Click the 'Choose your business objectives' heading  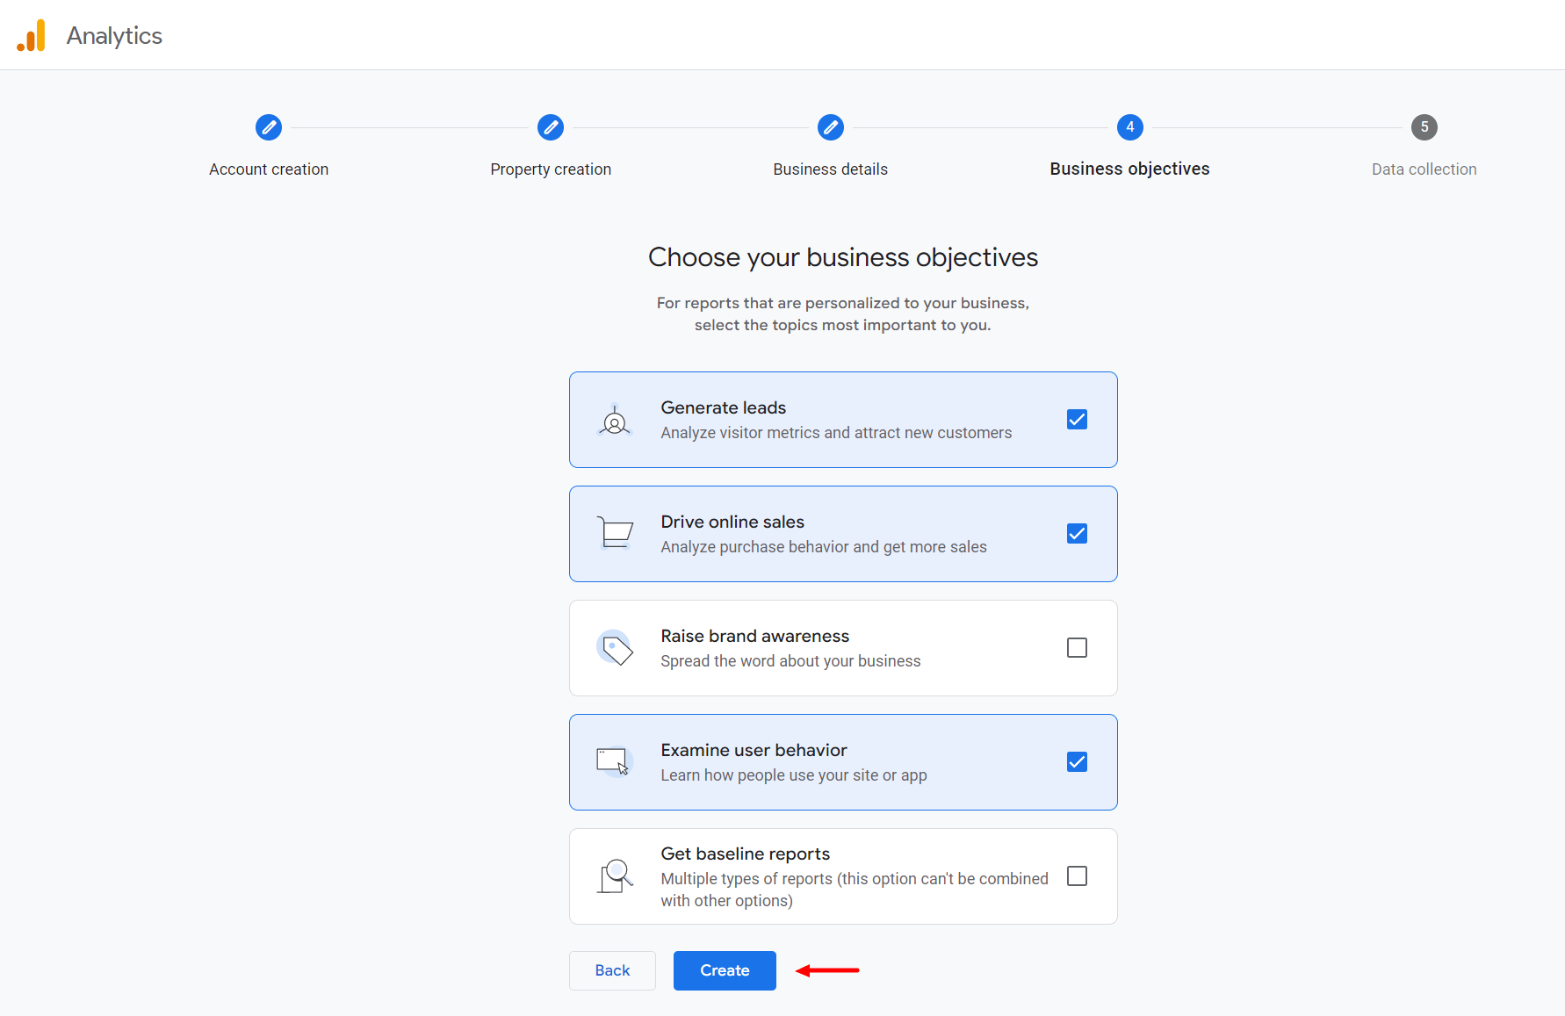click(843, 257)
